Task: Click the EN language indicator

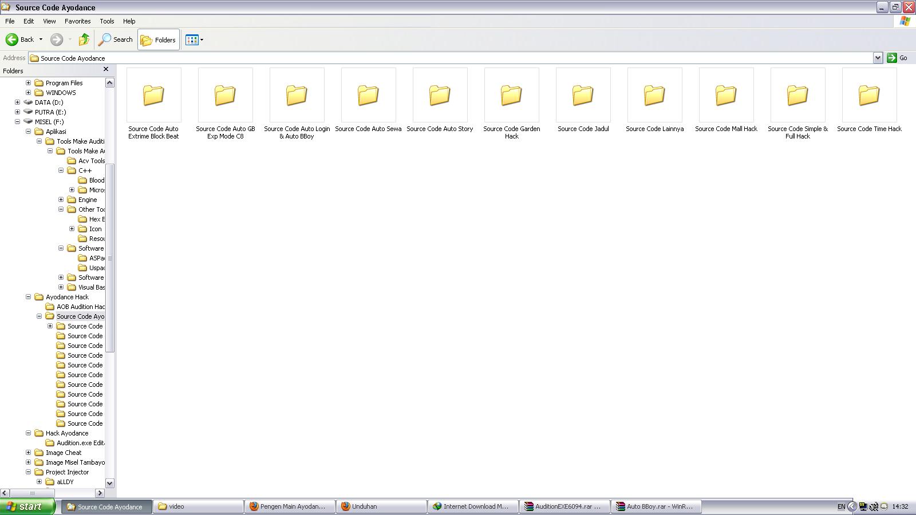Action: click(x=841, y=506)
